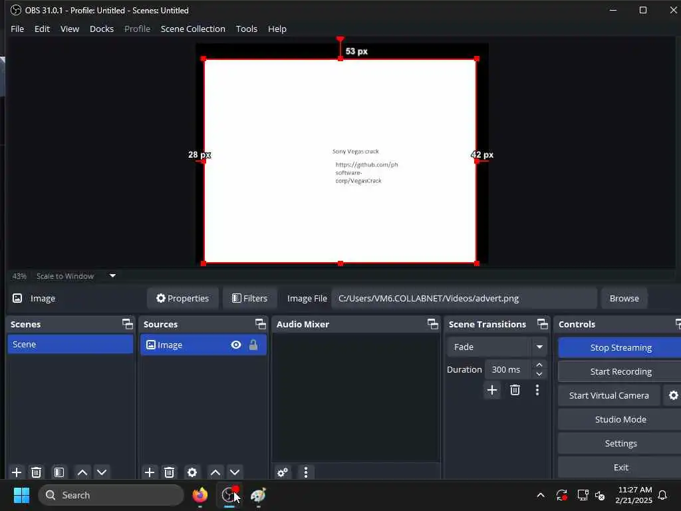Open the Tools menu
The height and width of the screenshot is (511, 681).
pyautogui.click(x=246, y=29)
